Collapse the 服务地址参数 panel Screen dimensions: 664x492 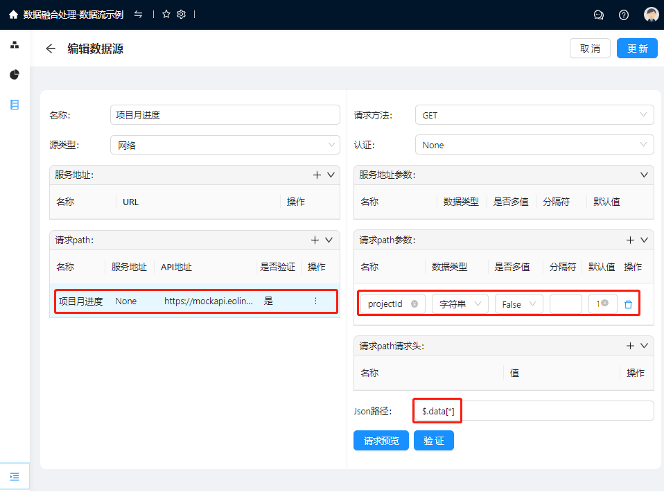[x=644, y=175]
